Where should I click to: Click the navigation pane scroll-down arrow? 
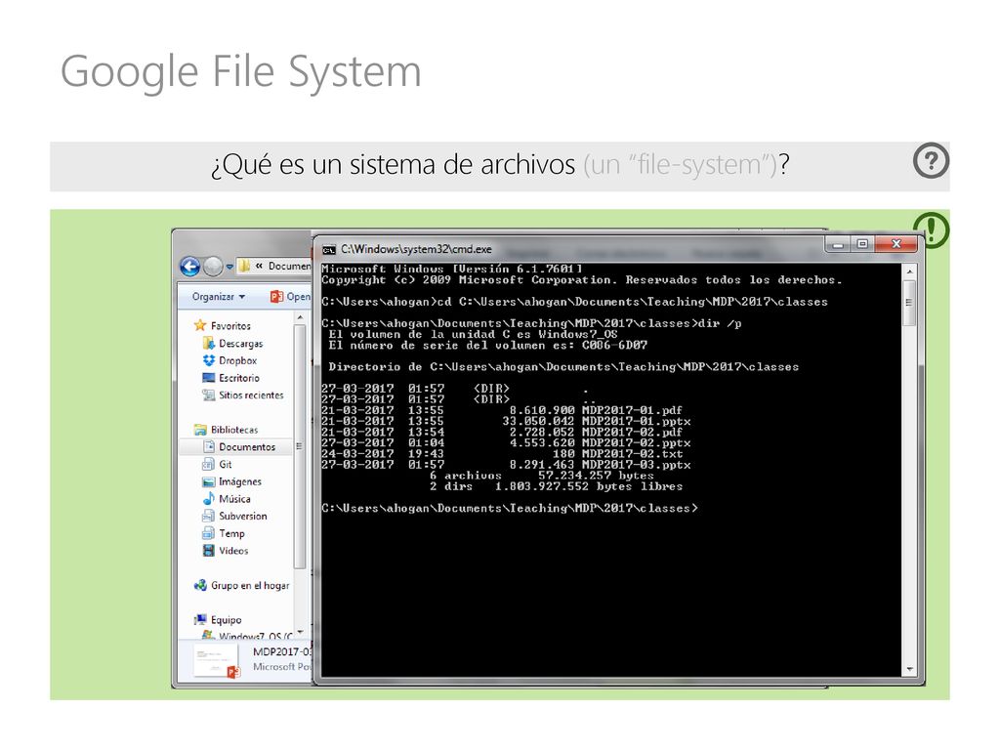[x=300, y=633]
